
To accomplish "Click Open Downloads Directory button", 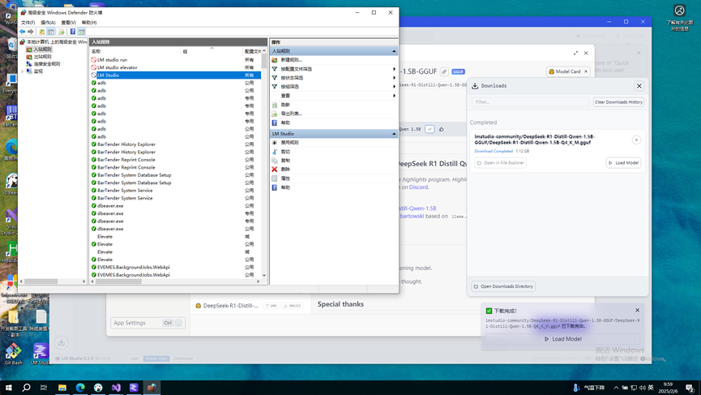I will point(503,286).
